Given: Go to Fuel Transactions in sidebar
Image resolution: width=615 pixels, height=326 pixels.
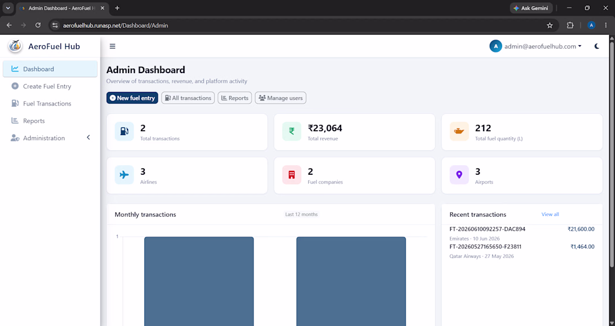Looking at the screenshot, I should point(50,103).
